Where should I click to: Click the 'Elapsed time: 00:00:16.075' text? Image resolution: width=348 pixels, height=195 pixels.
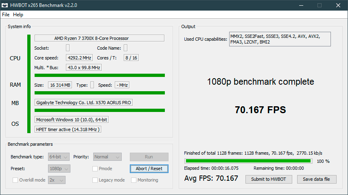[211, 169]
